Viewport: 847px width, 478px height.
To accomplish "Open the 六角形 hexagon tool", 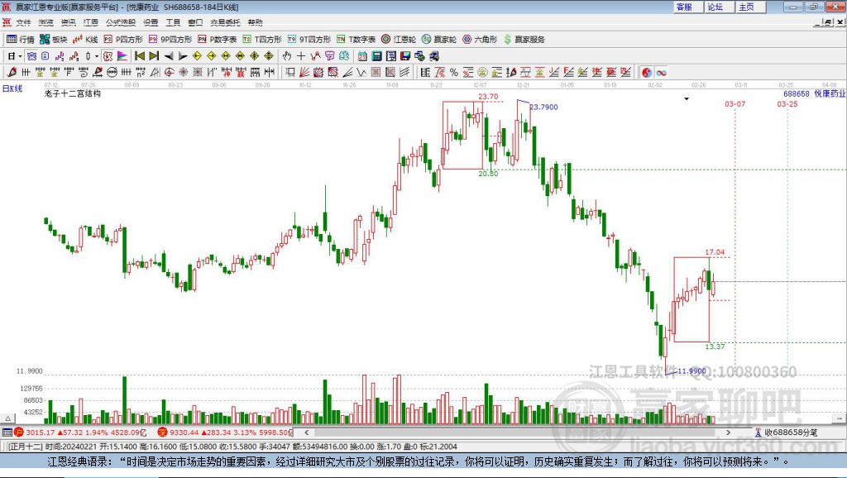I will click(x=480, y=40).
